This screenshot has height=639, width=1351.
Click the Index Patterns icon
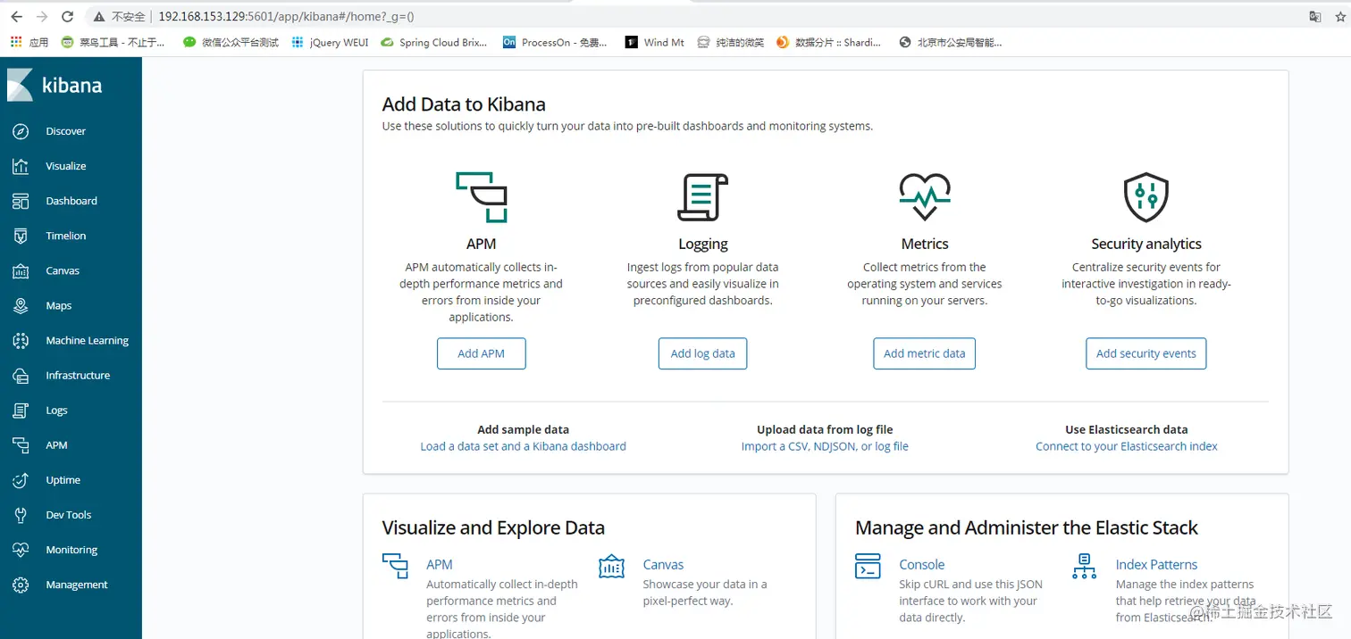point(1084,566)
